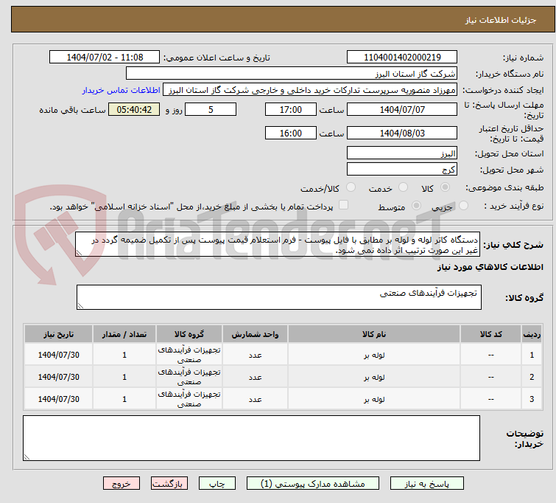Select the کالا/خدمت radio button
Screen dimensions: 556x503
351,187
